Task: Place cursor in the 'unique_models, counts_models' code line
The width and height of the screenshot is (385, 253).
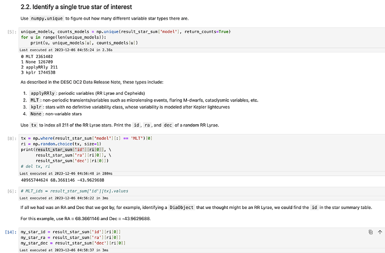Action: tap(126, 32)
